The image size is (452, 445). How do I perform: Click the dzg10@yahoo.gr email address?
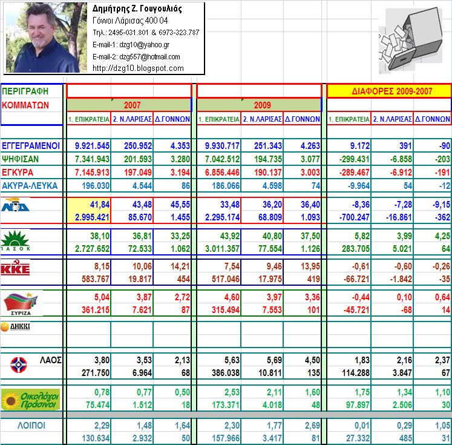tap(145, 45)
